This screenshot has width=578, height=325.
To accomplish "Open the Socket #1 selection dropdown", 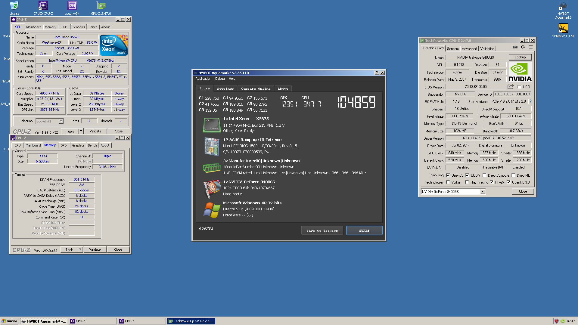I will [49, 121].
